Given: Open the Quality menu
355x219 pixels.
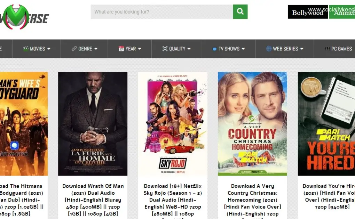Looking at the screenshot, I should (176, 49).
